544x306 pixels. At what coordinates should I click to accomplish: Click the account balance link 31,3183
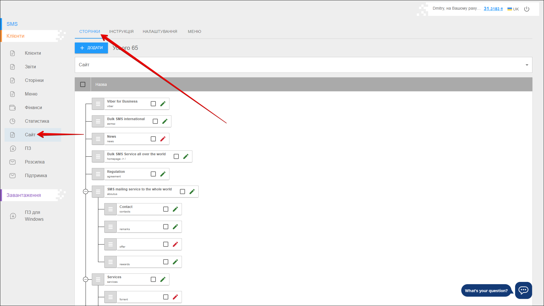(x=493, y=9)
